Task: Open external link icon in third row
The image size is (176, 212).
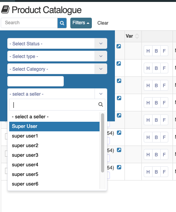Action: point(119,81)
